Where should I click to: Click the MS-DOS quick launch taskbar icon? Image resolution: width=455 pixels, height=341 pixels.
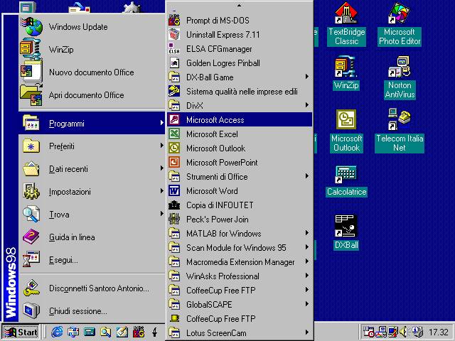(139, 332)
